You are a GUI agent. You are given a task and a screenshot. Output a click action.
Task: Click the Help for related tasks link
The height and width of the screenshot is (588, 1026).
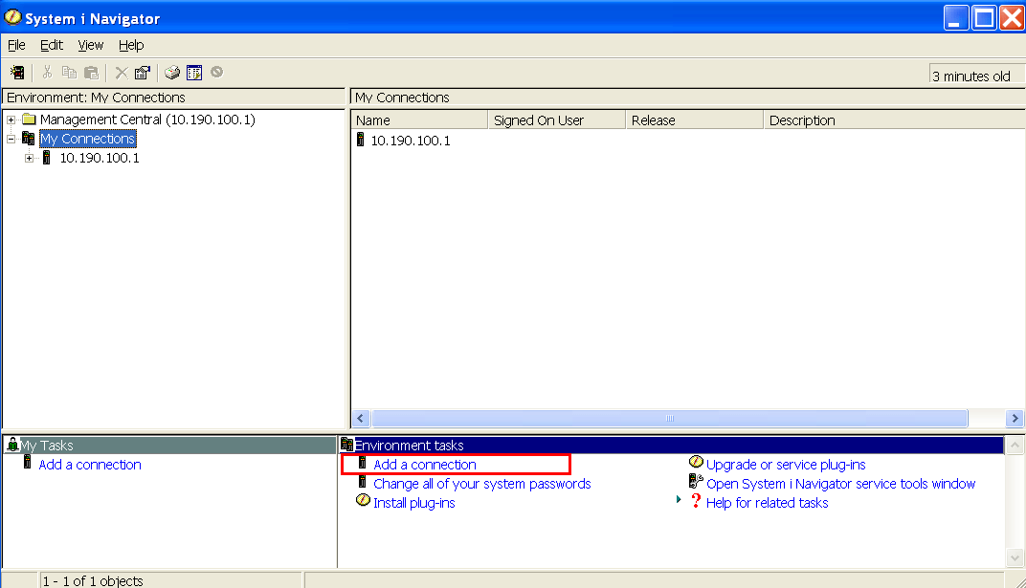[x=767, y=502]
